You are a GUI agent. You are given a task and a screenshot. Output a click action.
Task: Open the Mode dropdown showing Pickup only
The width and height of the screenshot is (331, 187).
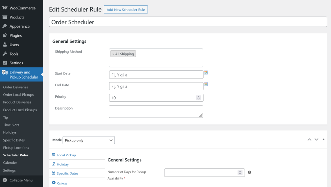click(89, 140)
